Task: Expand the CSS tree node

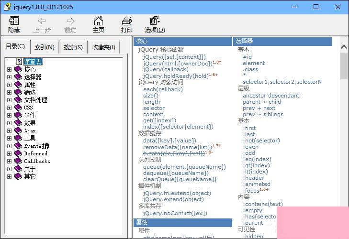Action: 9,108
